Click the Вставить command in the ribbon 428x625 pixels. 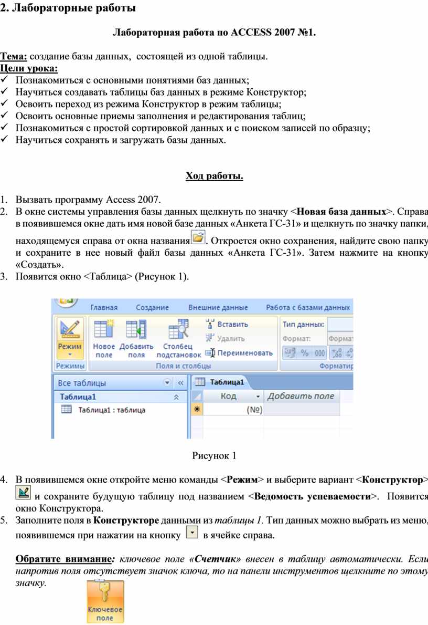point(227,325)
